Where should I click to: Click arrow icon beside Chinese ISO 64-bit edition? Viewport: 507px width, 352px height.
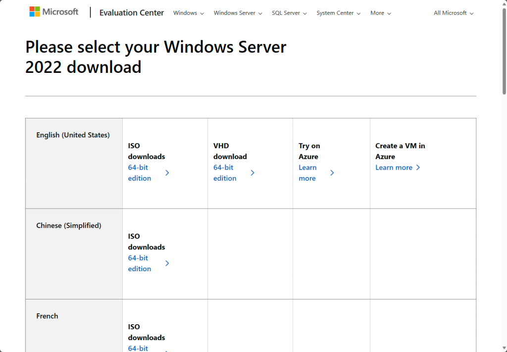coord(167,263)
